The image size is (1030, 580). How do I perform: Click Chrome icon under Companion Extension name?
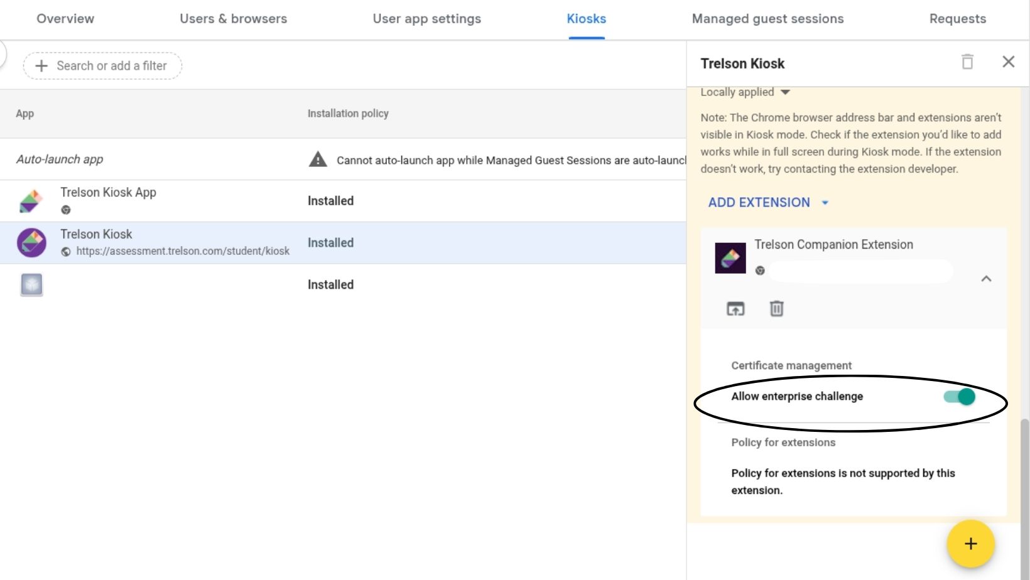click(x=760, y=271)
